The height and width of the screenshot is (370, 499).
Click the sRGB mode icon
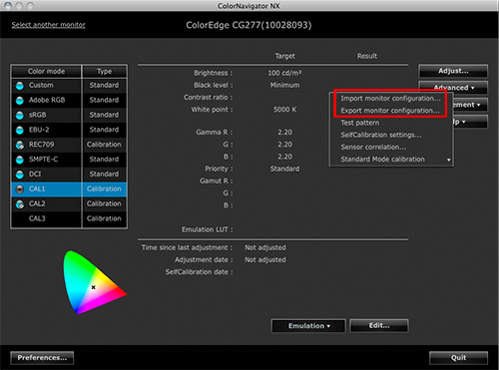20,116
